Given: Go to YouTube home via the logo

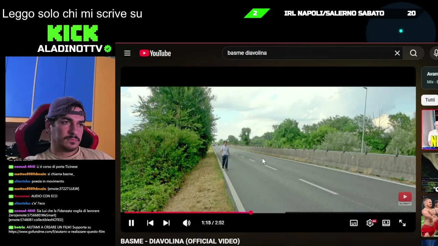Looking at the screenshot, I should (x=155, y=53).
